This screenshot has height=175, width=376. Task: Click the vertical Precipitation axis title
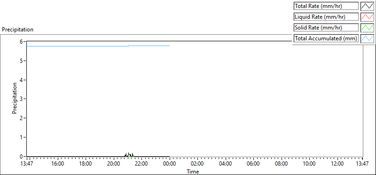pos(15,99)
